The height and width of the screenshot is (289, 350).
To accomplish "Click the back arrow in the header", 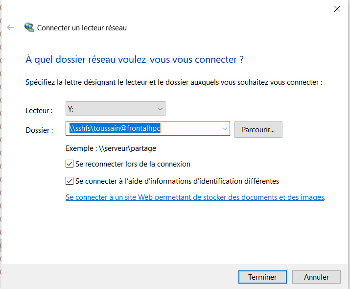I will click(x=11, y=28).
